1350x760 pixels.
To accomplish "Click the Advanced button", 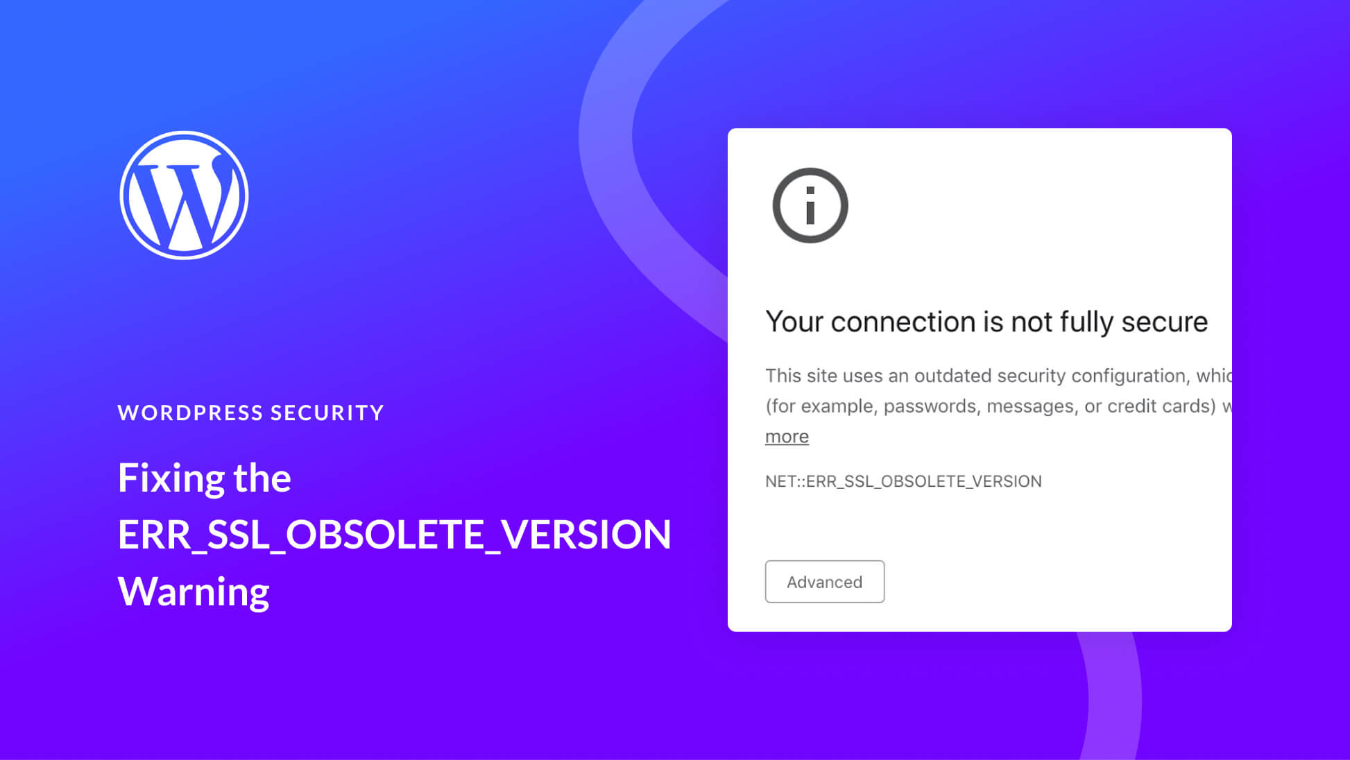I will (x=826, y=581).
